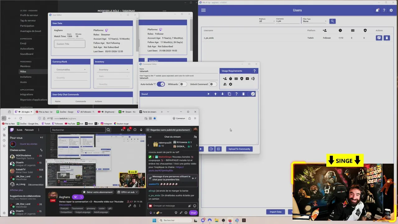Delete user c_pa_anda with trash icon

coord(386,38)
